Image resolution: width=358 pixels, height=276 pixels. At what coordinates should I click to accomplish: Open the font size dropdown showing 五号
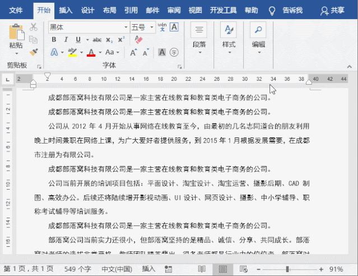tap(142, 27)
